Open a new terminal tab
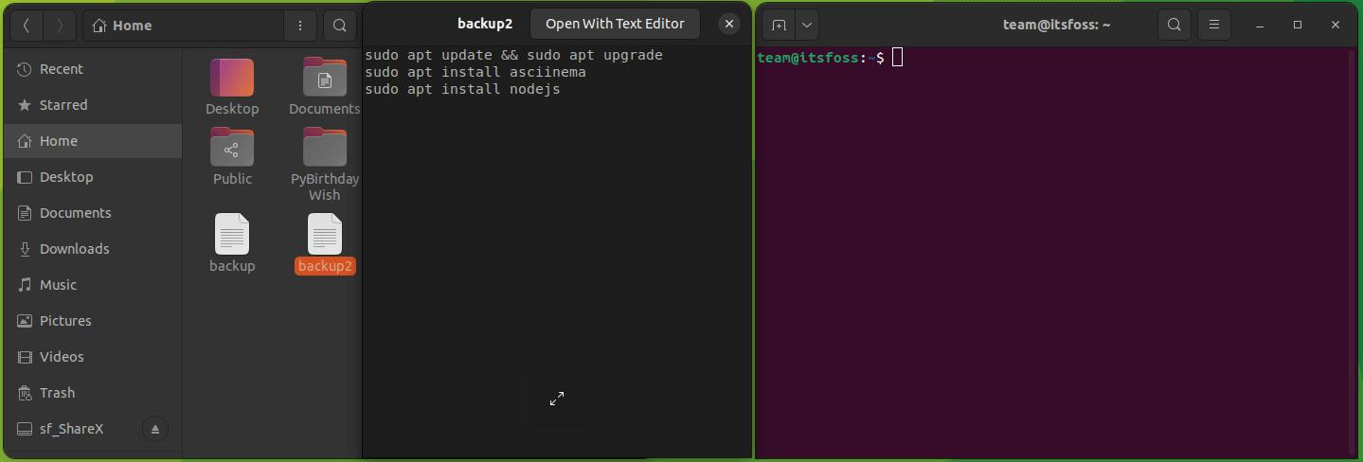 pyautogui.click(x=779, y=26)
